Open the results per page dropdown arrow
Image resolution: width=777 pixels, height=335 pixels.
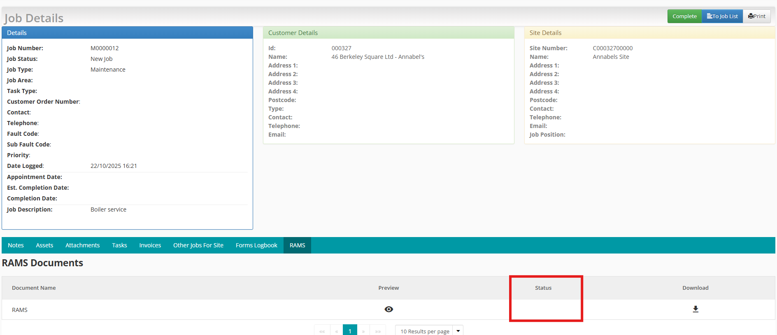click(x=458, y=331)
